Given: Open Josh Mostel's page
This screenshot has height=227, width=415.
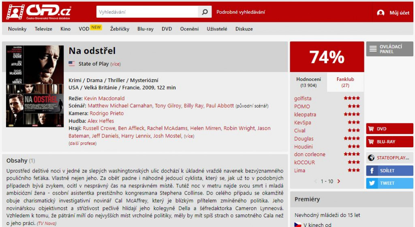Looking at the screenshot, I should point(167,136).
